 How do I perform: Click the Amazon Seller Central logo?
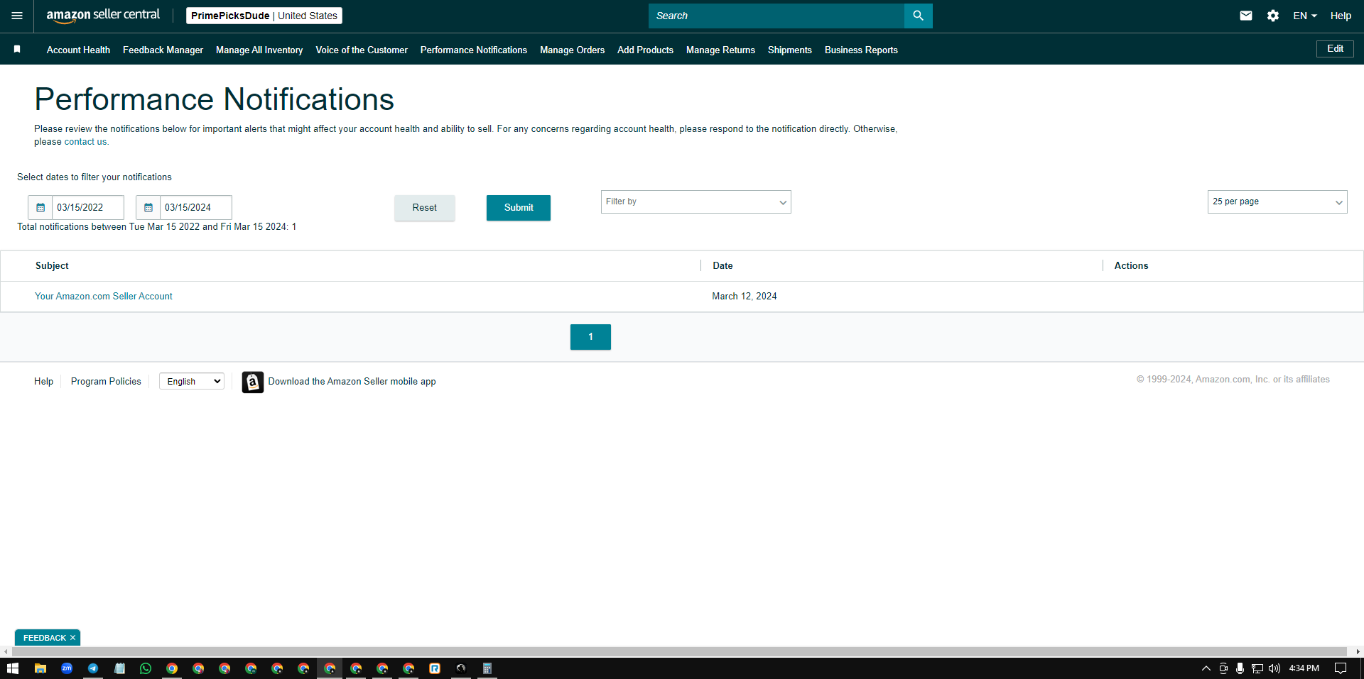pos(103,16)
